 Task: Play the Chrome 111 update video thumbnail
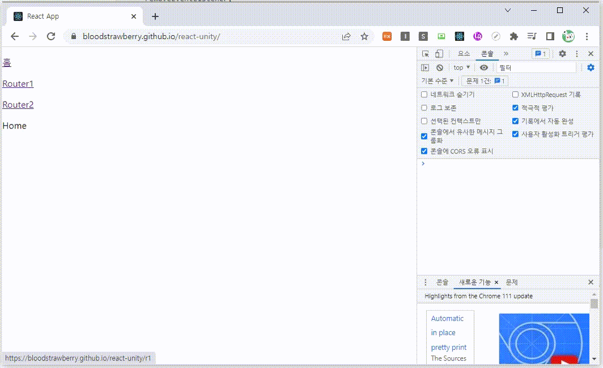[544, 339]
